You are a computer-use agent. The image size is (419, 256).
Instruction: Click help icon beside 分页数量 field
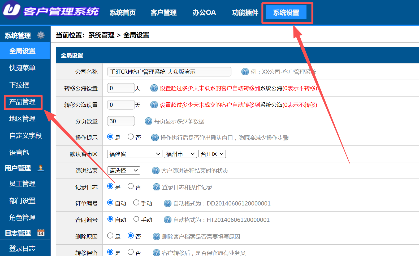pos(148,121)
